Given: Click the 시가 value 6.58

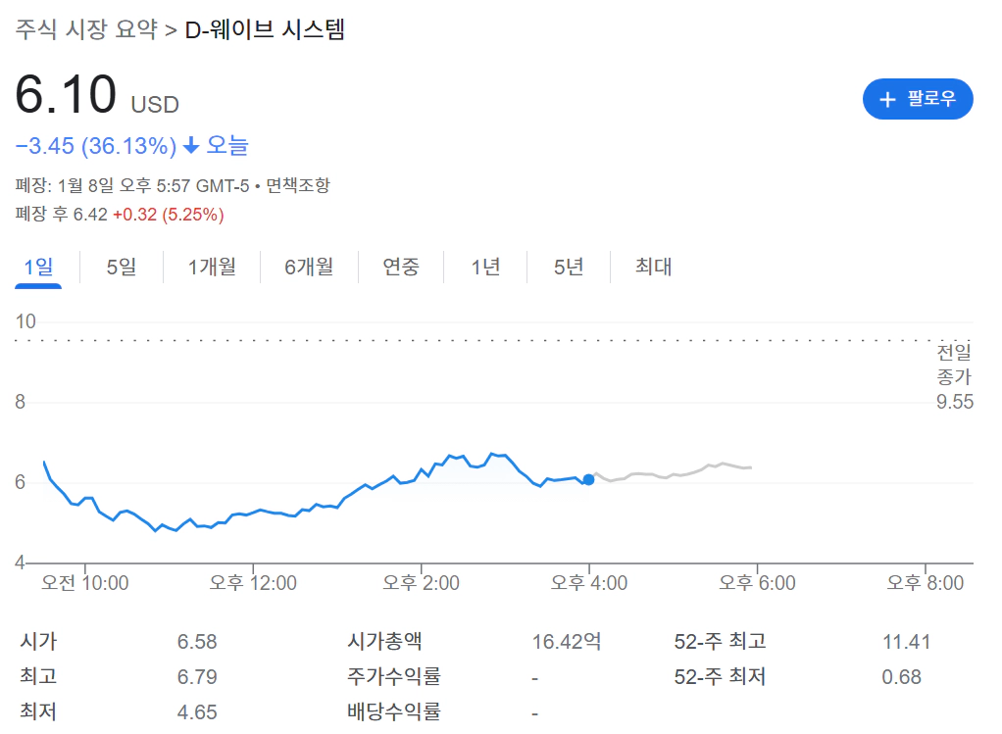Looking at the screenshot, I should point(197,641).
